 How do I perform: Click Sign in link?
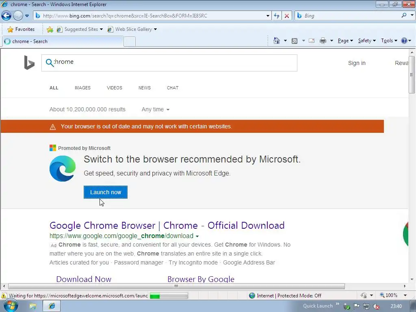(x=357, y=63)
